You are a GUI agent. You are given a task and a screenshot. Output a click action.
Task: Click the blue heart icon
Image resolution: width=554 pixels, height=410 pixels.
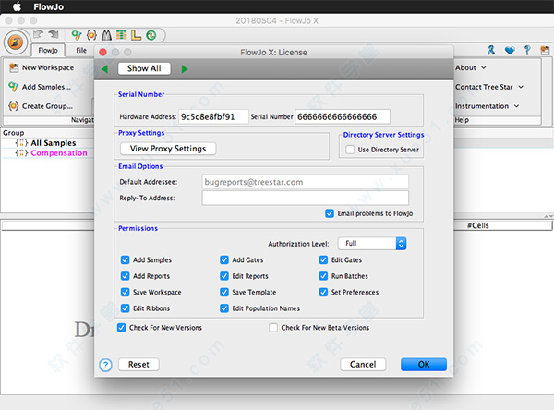click(x=510, y=51)
